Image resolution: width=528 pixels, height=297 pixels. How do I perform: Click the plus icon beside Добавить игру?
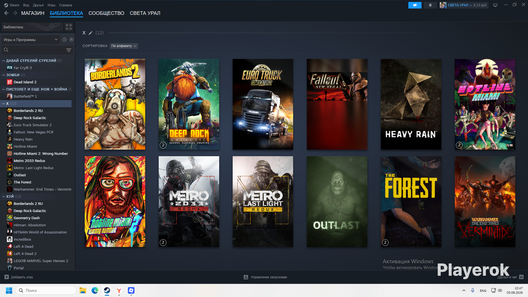pos(7,277)
